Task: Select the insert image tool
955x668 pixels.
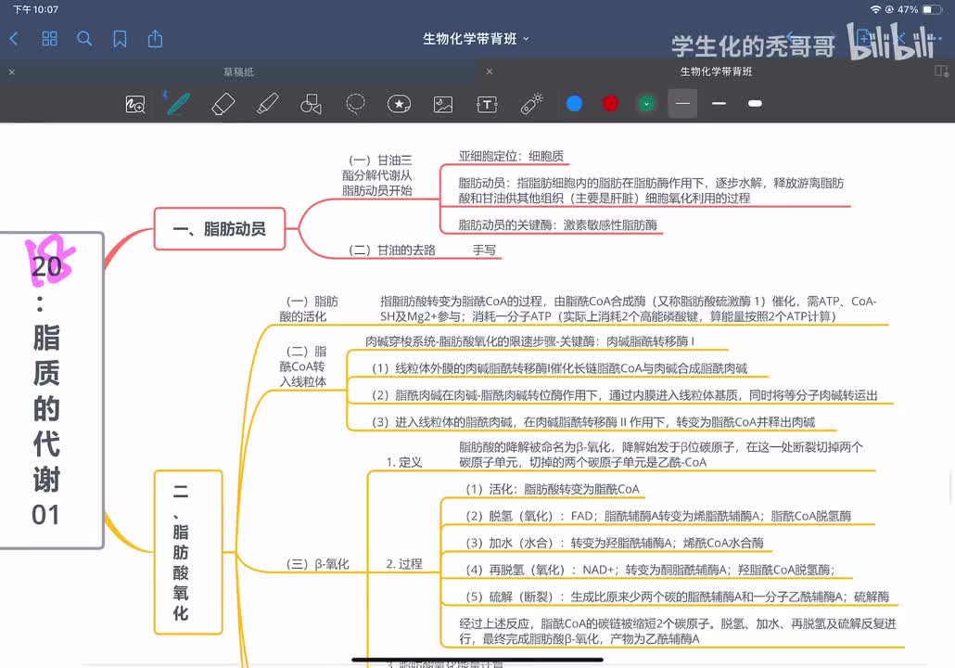Action: pos(443,104)
